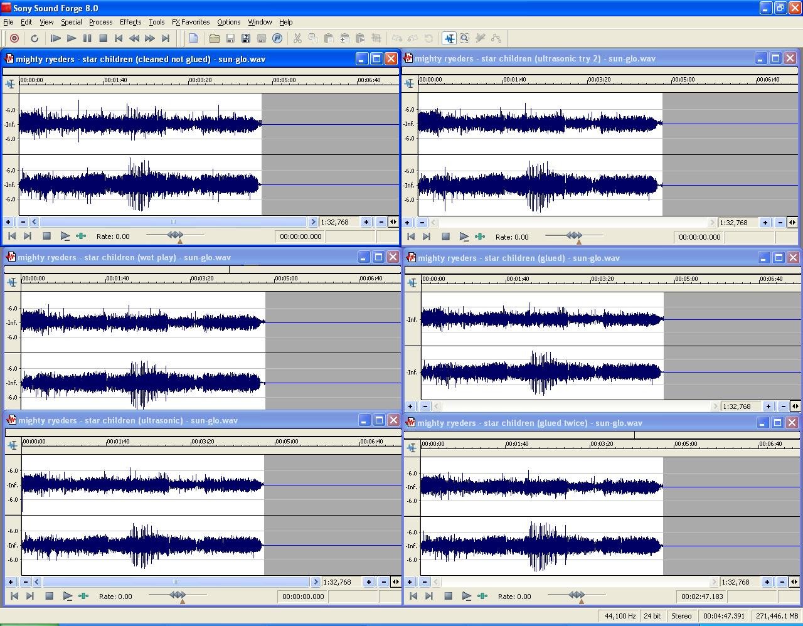Click the horizontal scrollbar in 'ultrasonic' window

coord(176,582)
